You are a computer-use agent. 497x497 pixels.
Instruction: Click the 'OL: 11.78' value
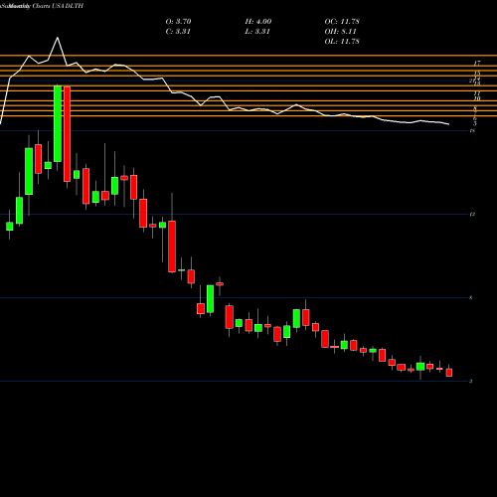342,42
